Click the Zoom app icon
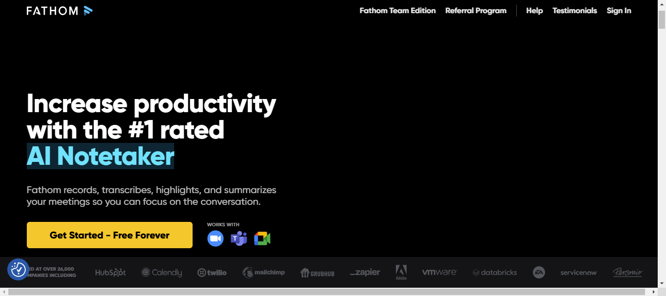Viewport: 666px width, 296px height. (215, 238)
